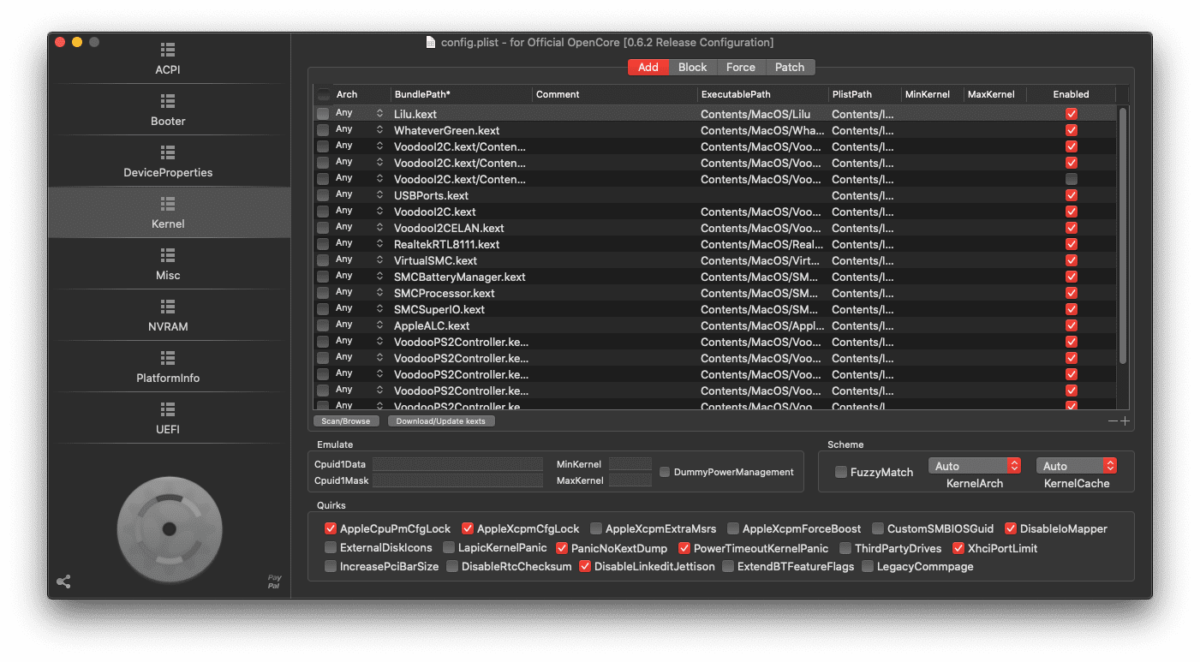Switch to the Block tab
1200x662 pixels.
coord(692,67)
